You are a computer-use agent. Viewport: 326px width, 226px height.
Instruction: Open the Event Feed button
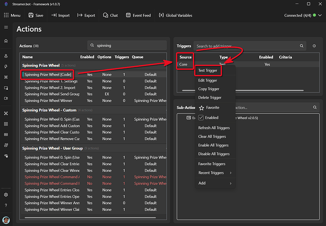[x=138, y=16]
